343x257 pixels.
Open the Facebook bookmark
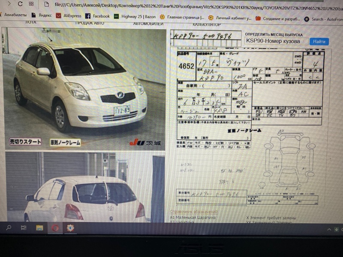[x=97, y=16]
